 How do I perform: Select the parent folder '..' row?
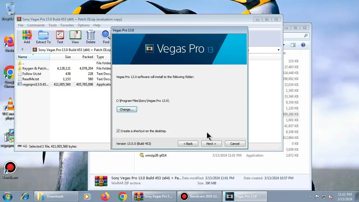coord(64,63)
